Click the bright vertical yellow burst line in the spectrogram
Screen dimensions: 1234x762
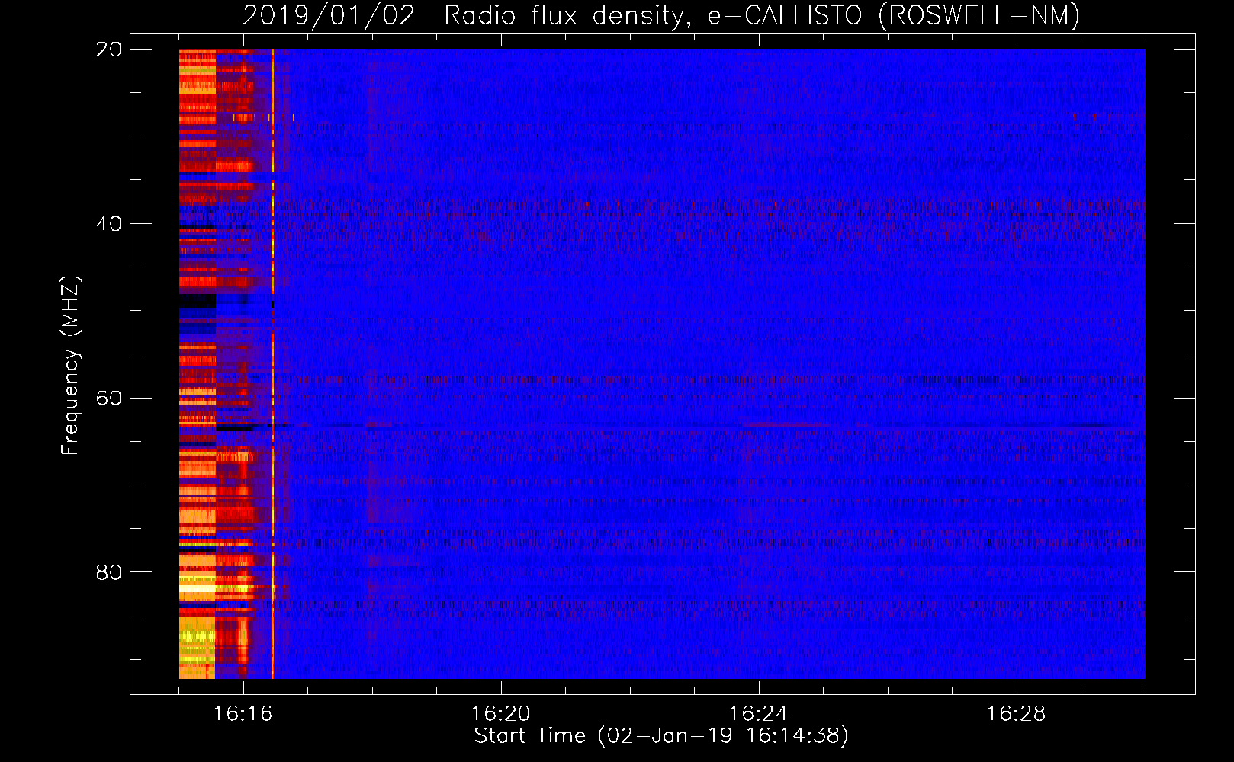272,363
